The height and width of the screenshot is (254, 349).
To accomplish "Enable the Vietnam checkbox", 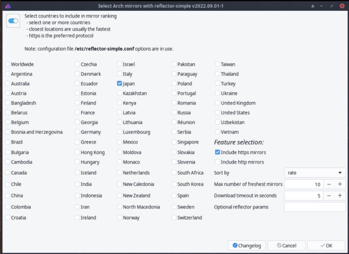I will pyautogui.click(x=217, y=132).
